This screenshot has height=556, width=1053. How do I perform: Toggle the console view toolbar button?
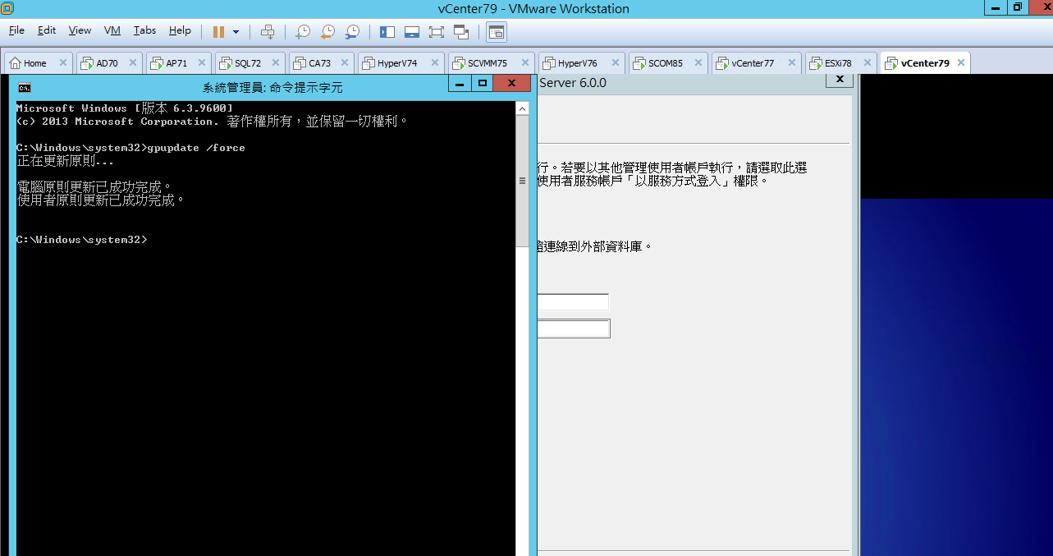pyautogui.click(x=497, y=31)
